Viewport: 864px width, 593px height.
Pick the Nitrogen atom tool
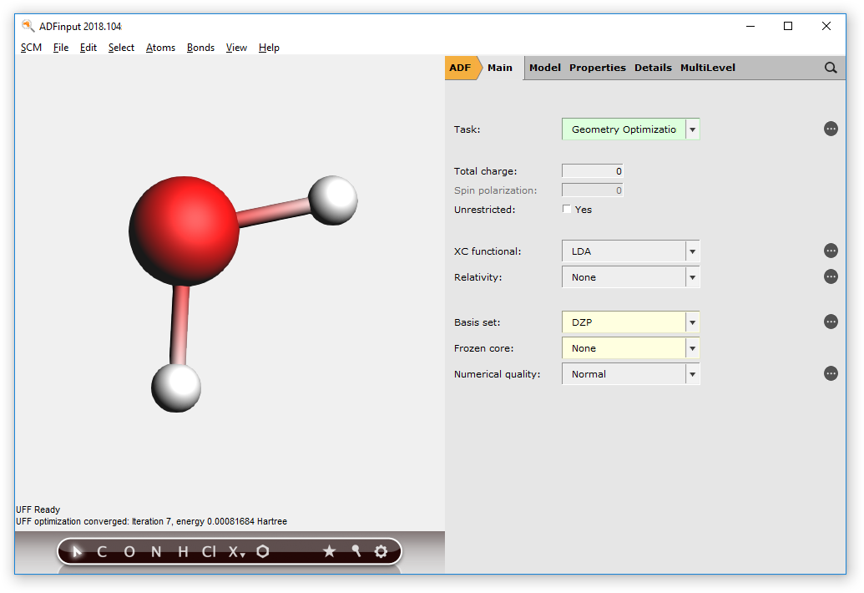click(156, 552)
